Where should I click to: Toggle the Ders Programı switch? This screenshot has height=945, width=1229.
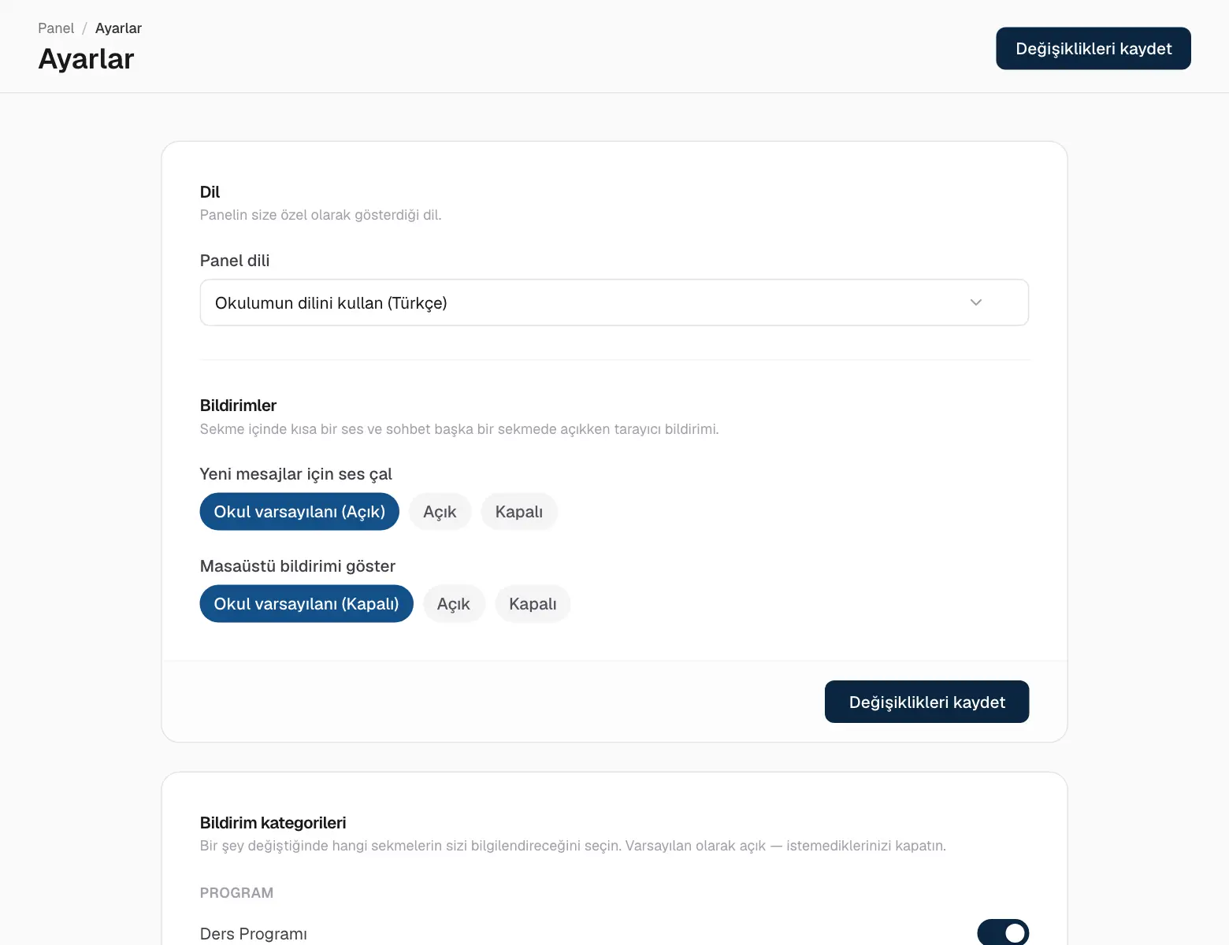click(1003, 932)
